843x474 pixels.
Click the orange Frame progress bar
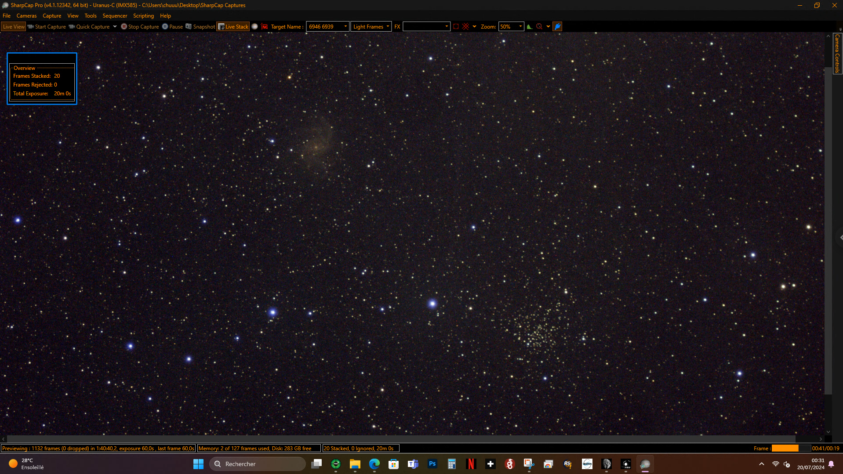point(791,449)
